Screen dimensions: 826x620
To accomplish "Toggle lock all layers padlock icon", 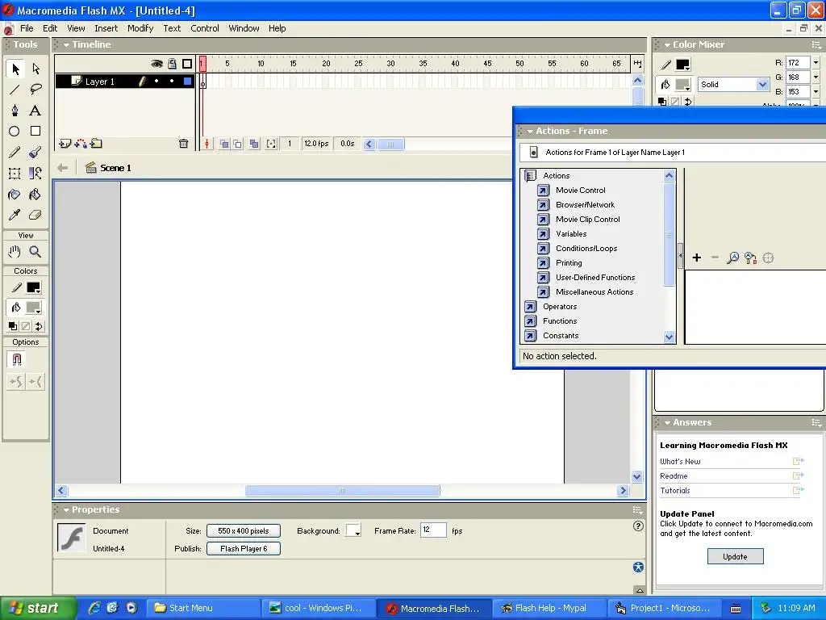I will (x=172, y=64).
